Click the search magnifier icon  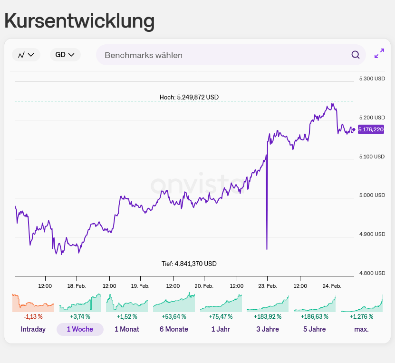[x=356, y=55]
